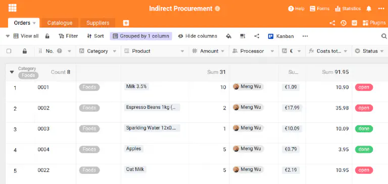Open the Costs total column dropdown
This screenshot has height=184, width=388.
[x=346, y=51]
